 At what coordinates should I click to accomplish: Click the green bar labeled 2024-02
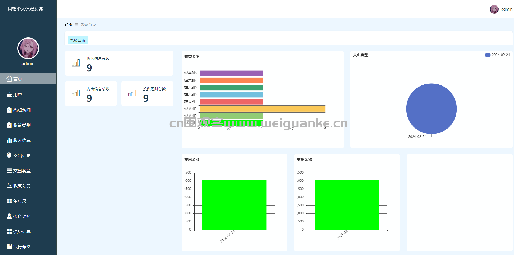(347, 205)
